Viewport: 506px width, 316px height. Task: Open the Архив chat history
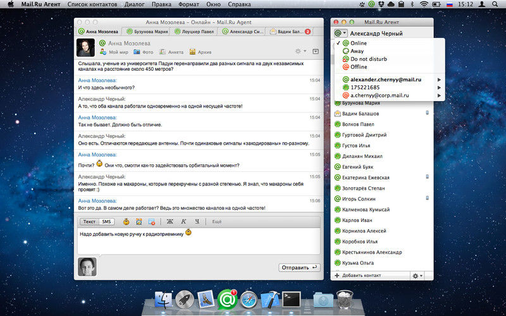point(202,51)
